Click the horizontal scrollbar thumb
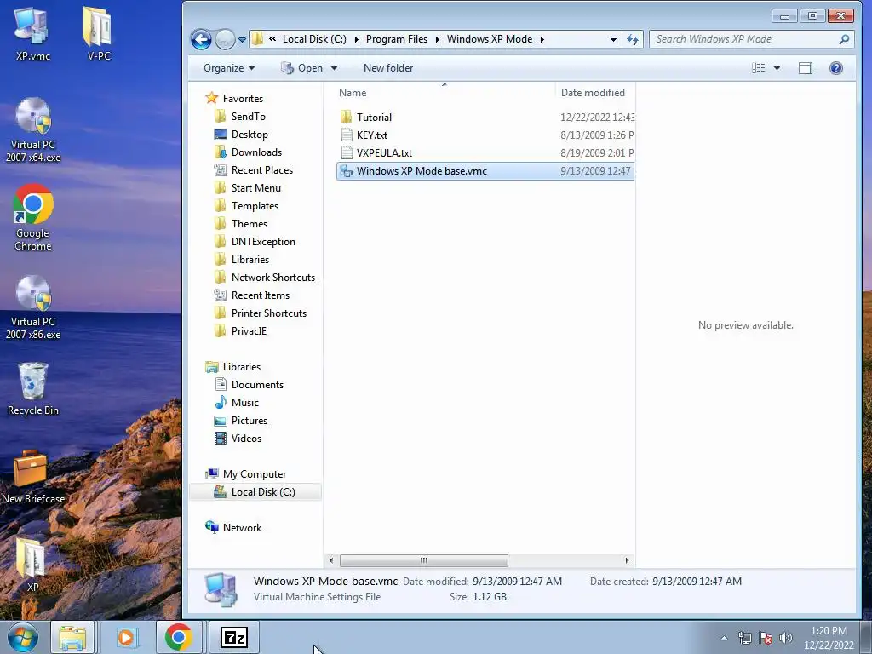Viewport: 872px width, 654px height. pyautogui.click(x=424, y=560)
